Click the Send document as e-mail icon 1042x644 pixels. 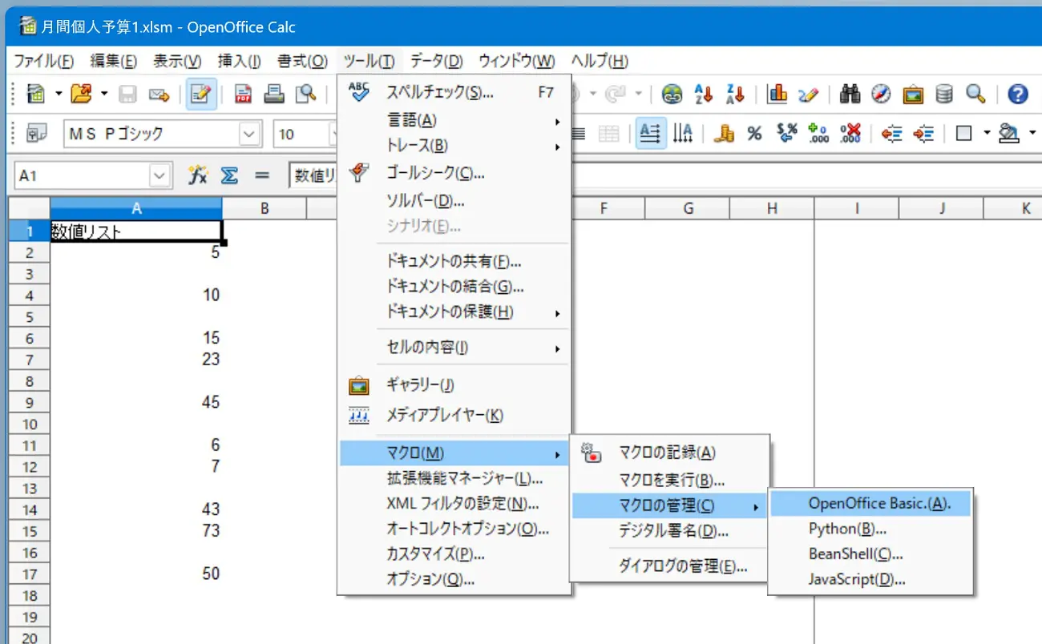159,94
